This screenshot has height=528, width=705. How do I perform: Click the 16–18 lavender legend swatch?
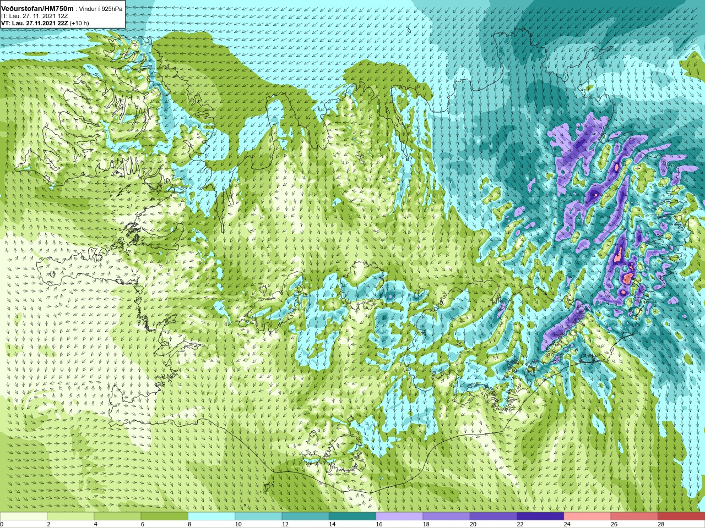(x=399, y=516)
